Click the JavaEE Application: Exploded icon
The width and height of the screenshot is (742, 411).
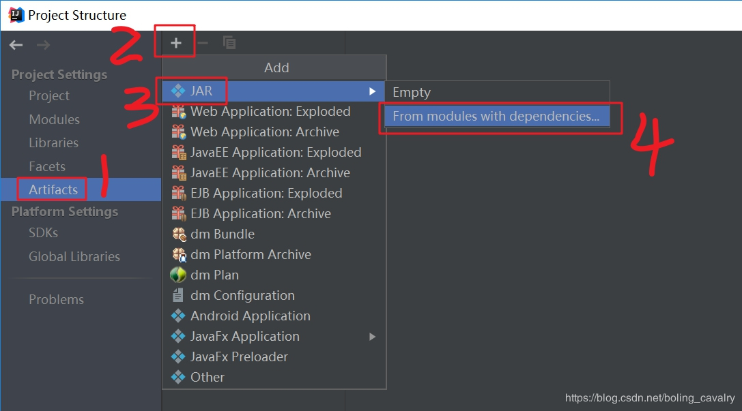coord(178,152)
